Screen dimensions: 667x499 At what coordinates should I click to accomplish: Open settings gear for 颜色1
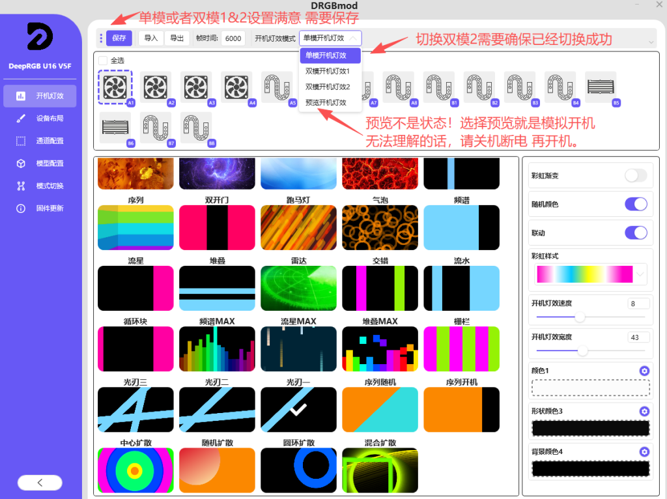tap(644, 371)
